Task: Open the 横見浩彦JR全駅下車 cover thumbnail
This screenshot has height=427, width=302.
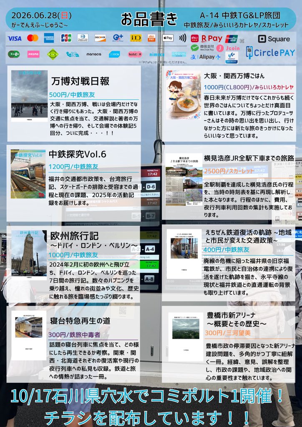Action: [x=184, y=180]
